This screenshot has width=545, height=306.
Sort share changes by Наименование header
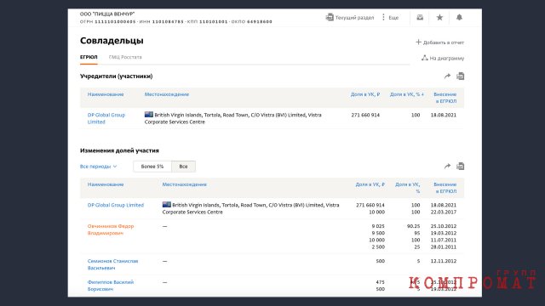(x=106, y=184)
